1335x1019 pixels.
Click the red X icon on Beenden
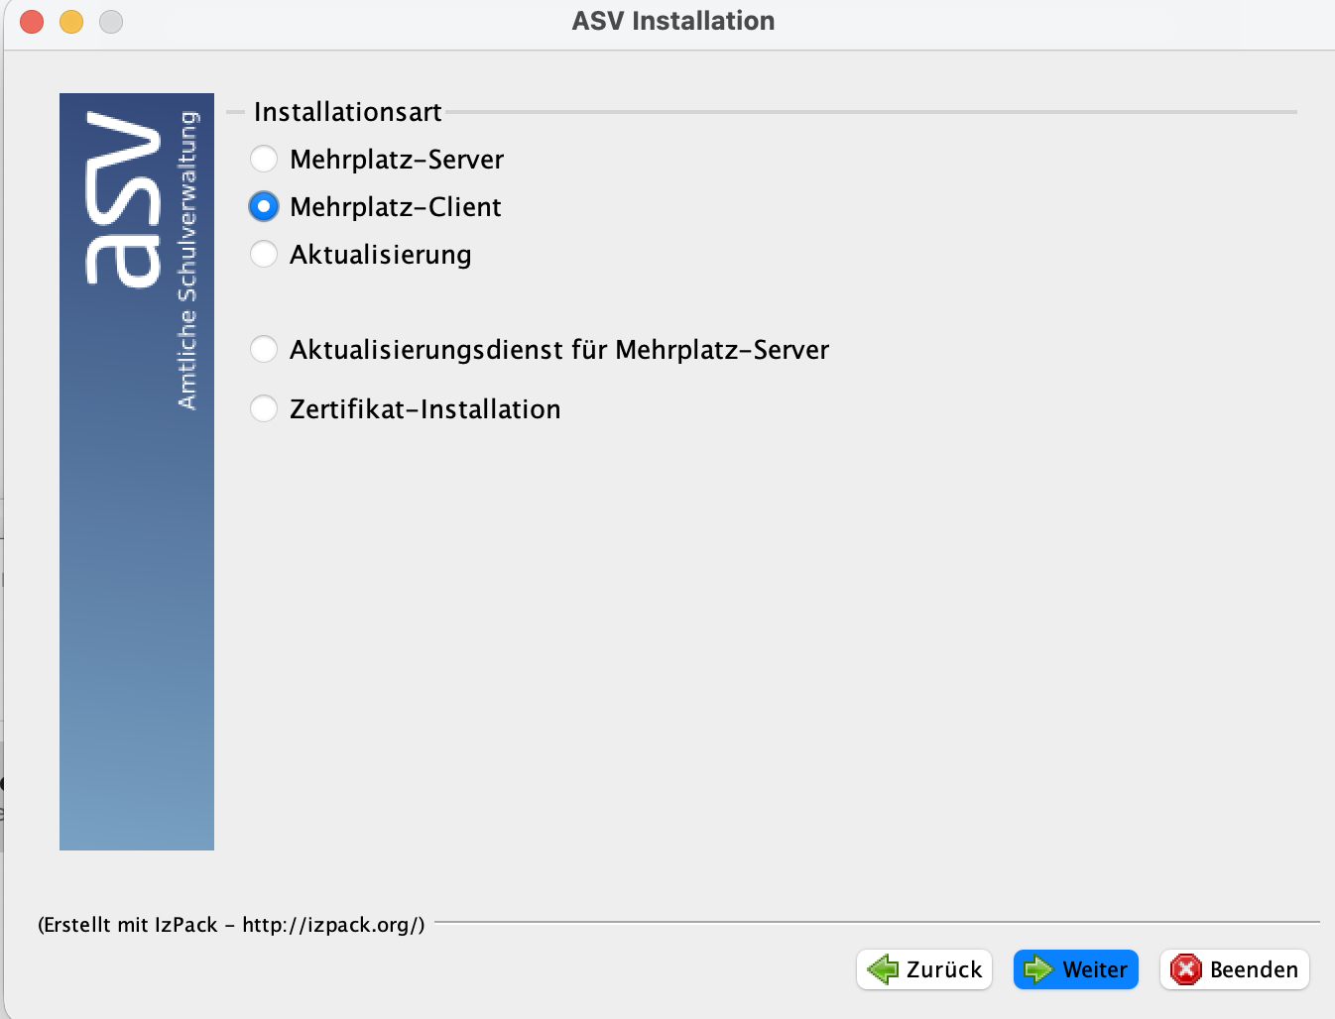click(1186, 969)
